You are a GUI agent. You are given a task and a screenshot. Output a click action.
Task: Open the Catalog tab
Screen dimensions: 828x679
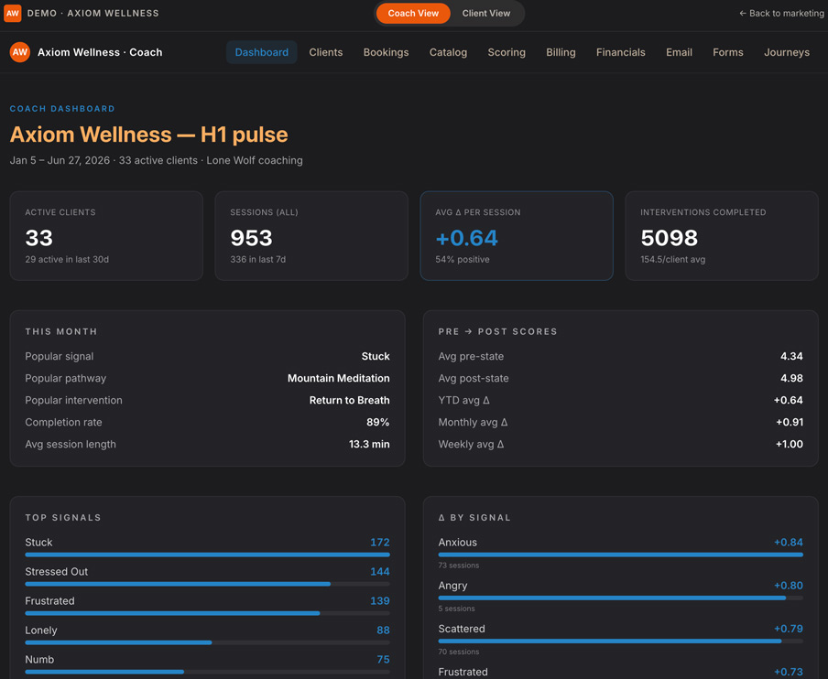coord(448,52)
